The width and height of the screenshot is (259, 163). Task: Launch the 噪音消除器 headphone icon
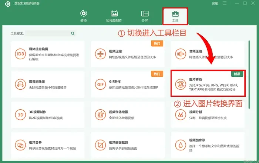(x=20, y=84)
